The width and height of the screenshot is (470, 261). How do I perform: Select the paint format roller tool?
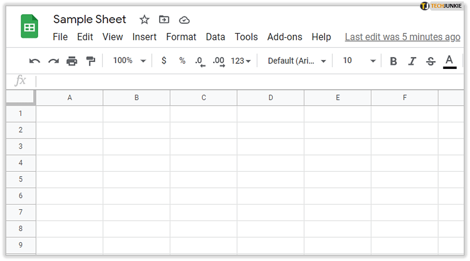90,61
